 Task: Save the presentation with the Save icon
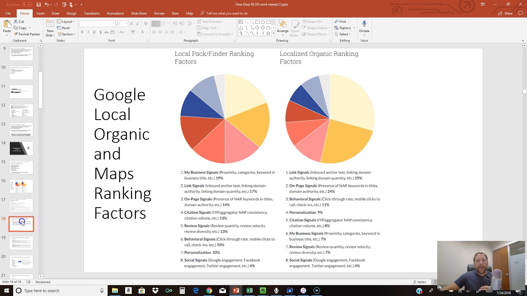pos(39,5)
